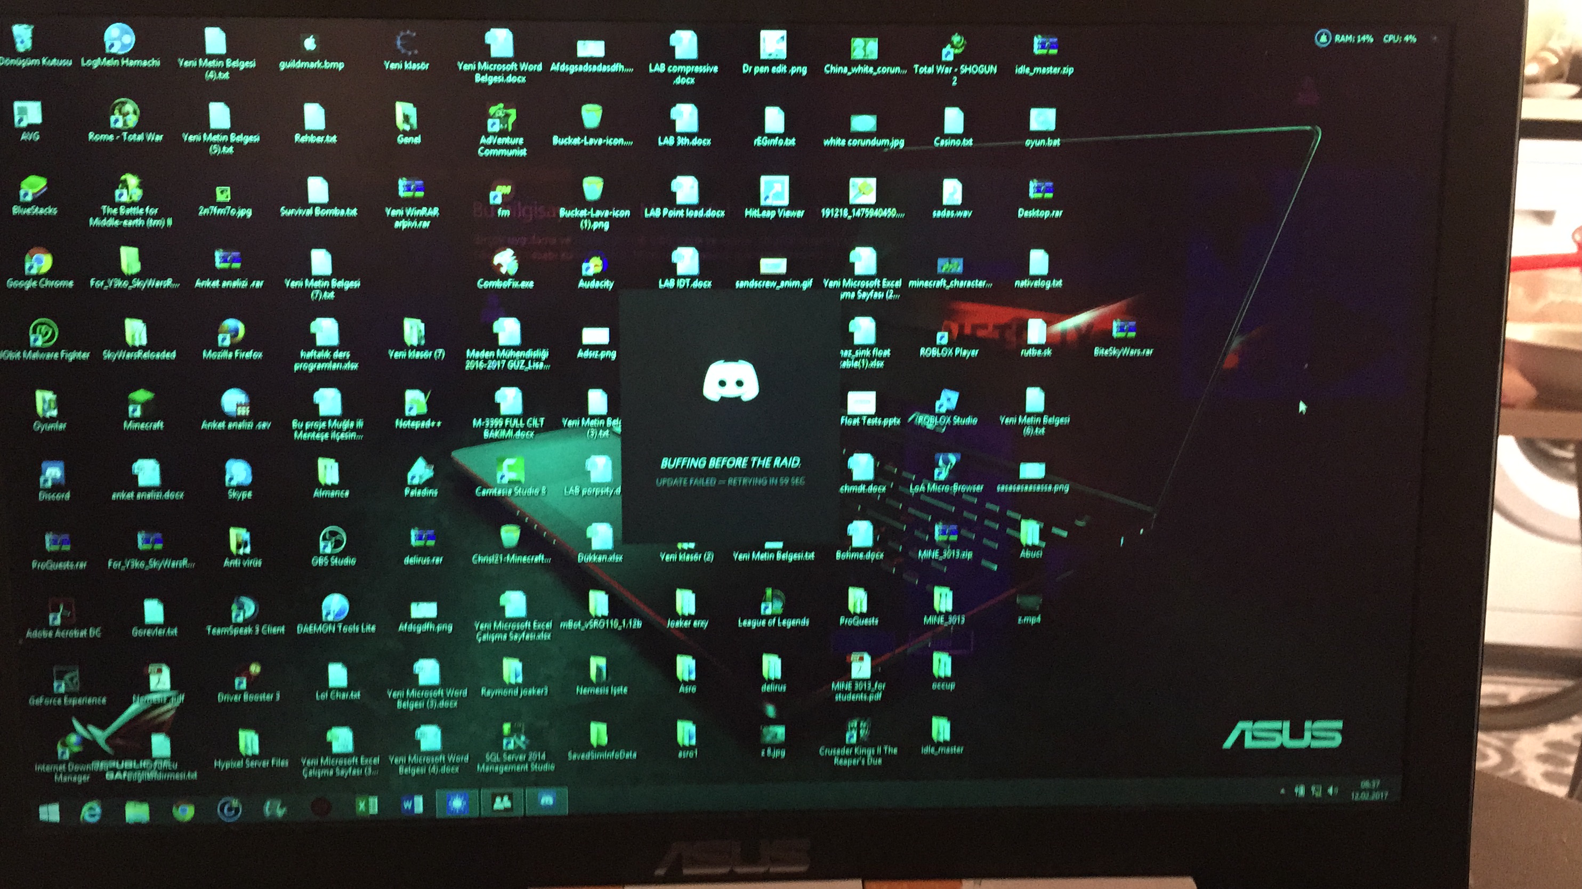The height and width of the screenshot is (889, 1582).
Task: Open SQL Server 2014 Management Studio
Action: 515,747
